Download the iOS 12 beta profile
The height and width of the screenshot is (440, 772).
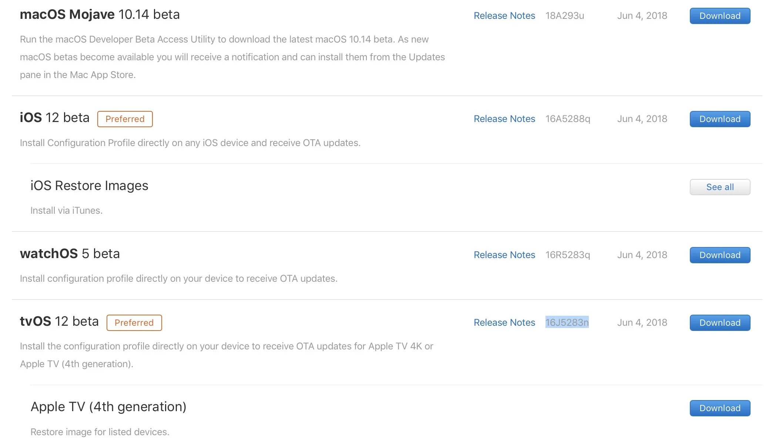point(719,119)
